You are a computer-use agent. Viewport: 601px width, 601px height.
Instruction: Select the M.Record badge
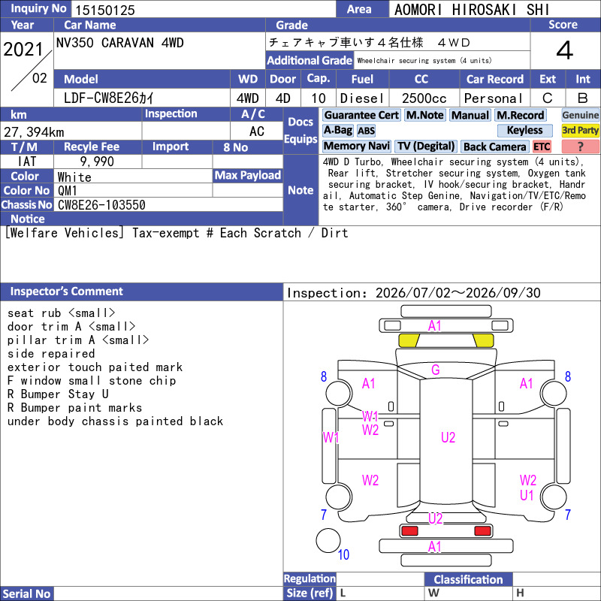click(520, 115)
